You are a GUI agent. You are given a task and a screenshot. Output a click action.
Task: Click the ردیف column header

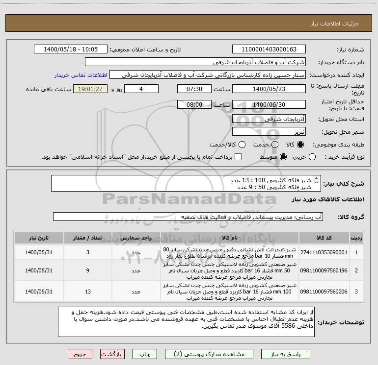tap(356, 238)
